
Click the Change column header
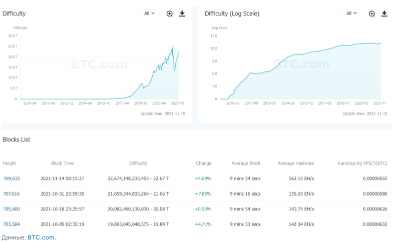click(204, 163)
